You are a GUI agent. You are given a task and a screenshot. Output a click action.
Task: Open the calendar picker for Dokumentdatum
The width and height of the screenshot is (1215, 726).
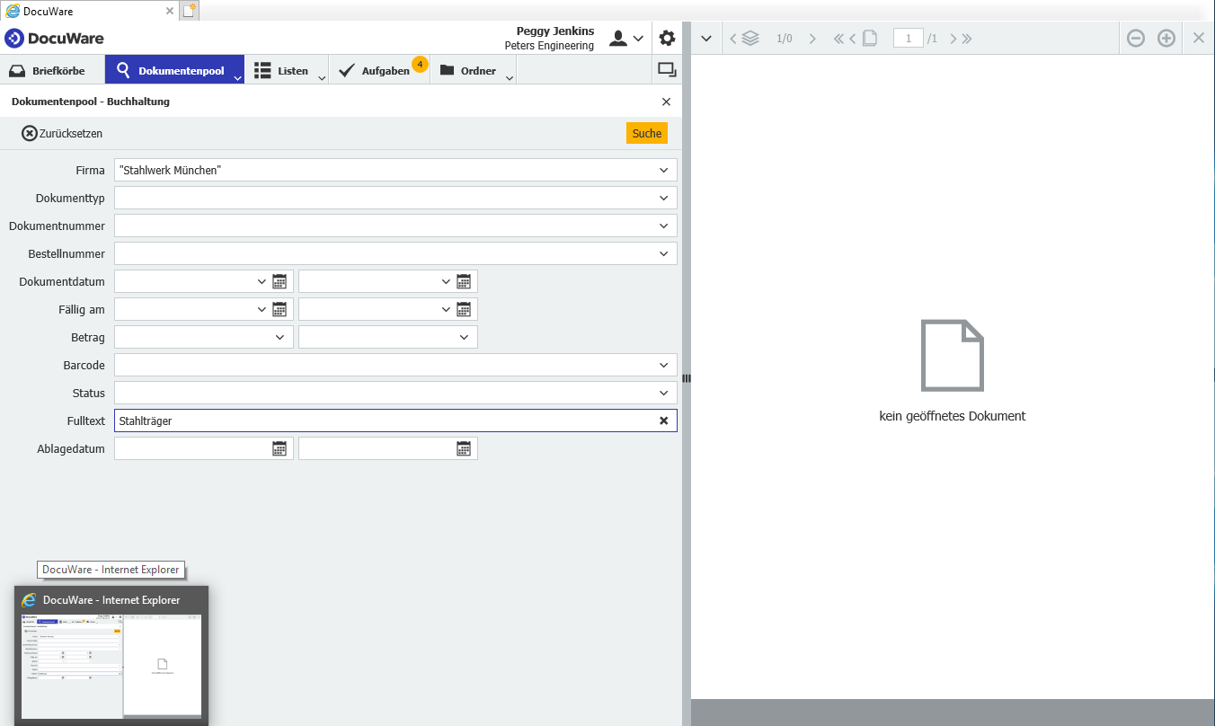[x=279, y=280]
